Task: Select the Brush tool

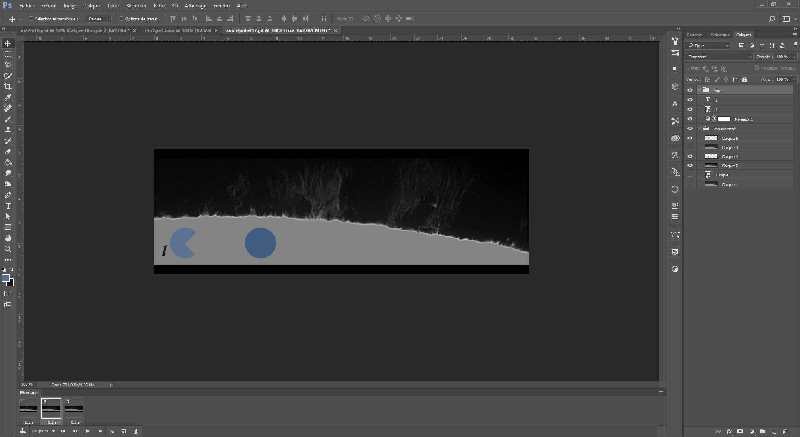Action: click(x=8, y=119)
